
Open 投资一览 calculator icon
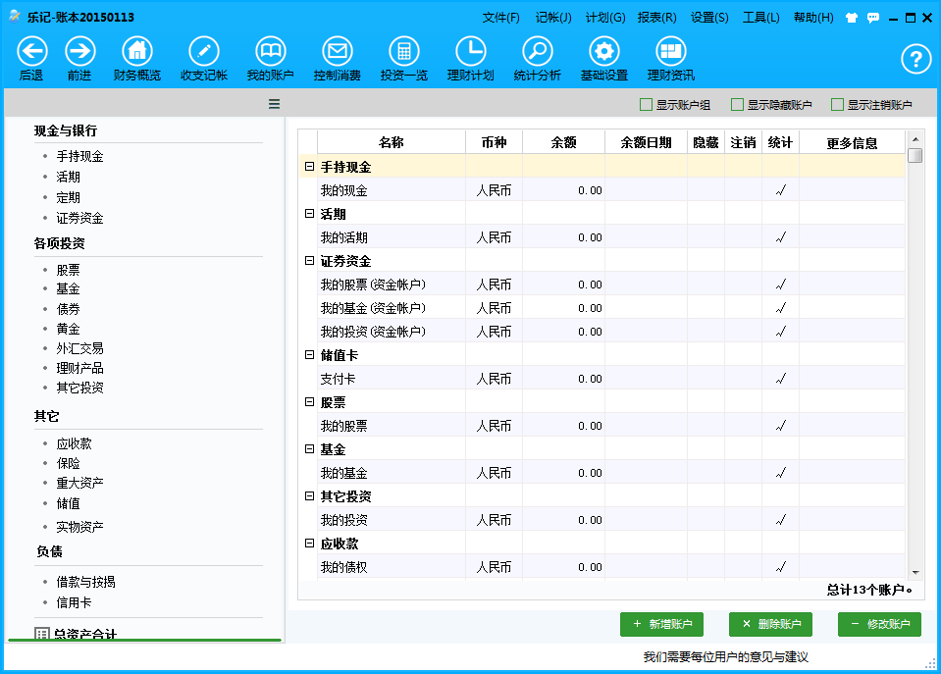coord(403,52)
